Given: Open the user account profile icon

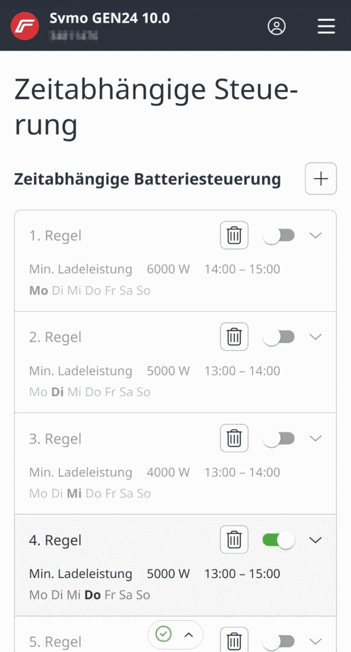Looking at the screenshot, I should click(x=276, y=26).
